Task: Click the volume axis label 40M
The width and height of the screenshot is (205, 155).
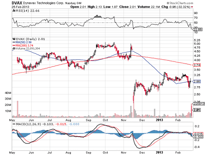Action: click(8, 93)
